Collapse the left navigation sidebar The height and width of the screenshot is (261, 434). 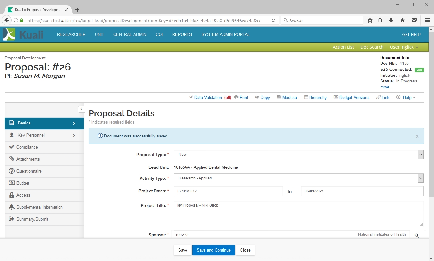pyautogui.click(x=81, y=109)
